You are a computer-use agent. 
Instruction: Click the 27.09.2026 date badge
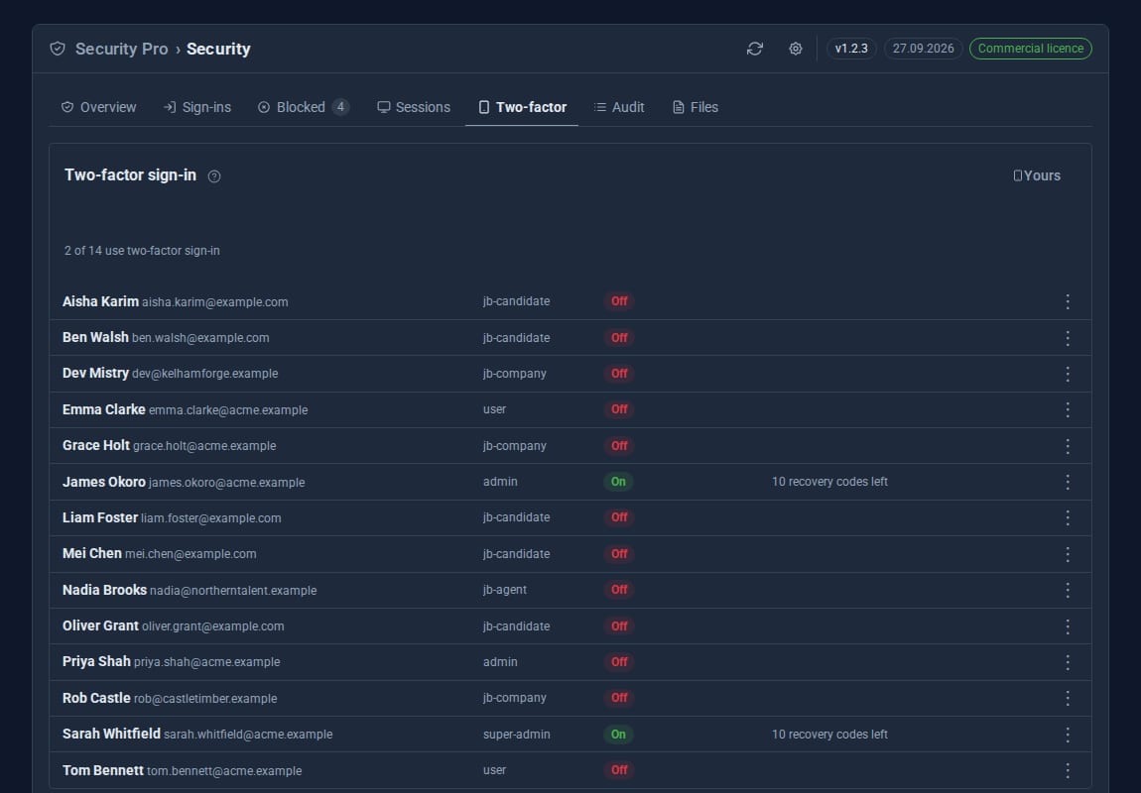924,49
